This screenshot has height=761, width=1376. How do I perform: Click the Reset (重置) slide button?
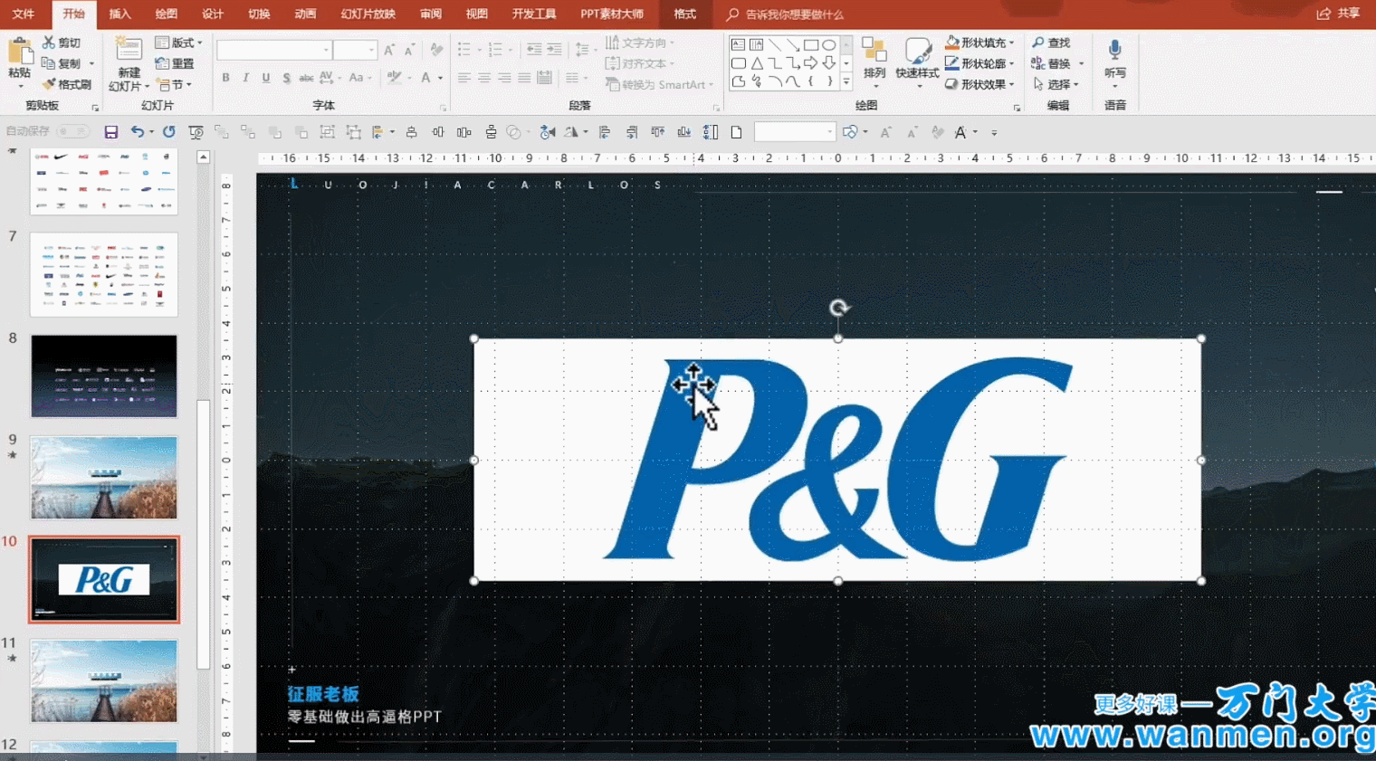[175, 63]
